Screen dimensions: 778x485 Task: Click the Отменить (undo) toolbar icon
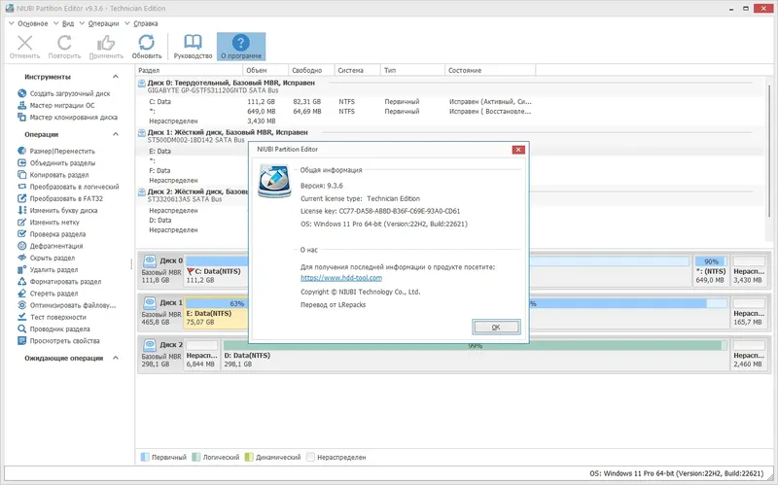[x=25, y=43]
